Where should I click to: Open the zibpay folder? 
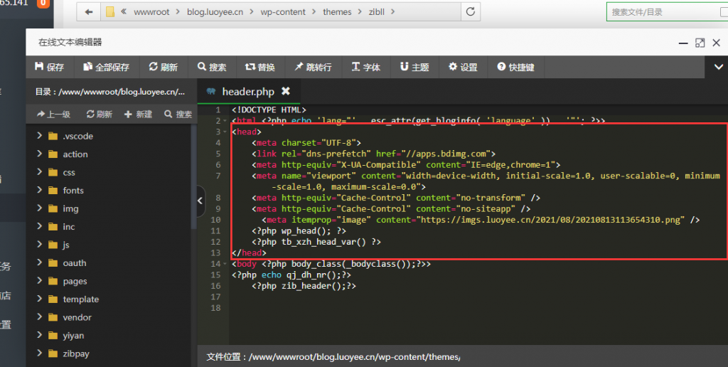[x=76, y=354]
